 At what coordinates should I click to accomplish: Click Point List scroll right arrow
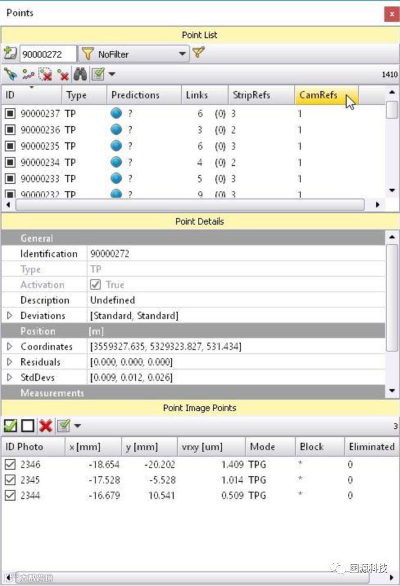[377, 205]
